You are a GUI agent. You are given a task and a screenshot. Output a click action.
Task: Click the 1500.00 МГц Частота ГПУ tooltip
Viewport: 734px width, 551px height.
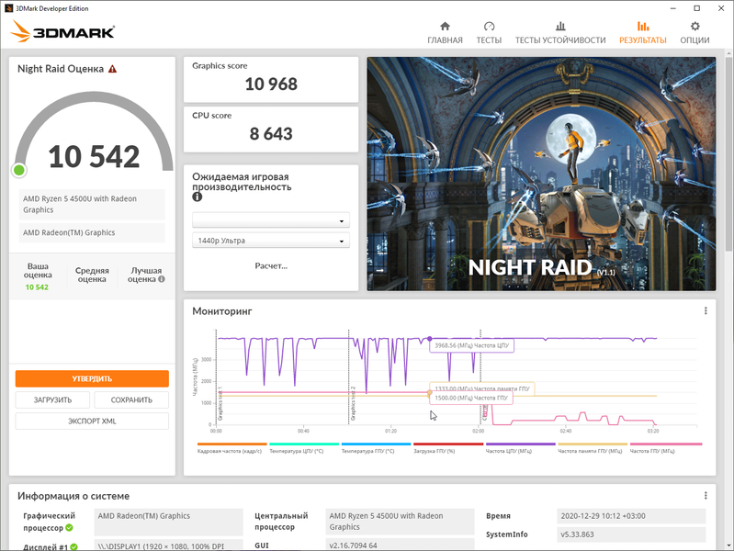point(471,398)
